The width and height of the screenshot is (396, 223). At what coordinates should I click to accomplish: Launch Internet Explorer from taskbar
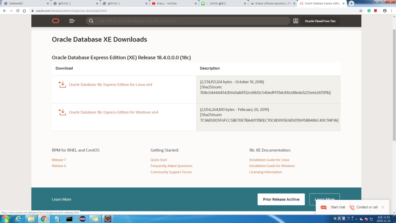pyautogui.click(x=18, y=219)
